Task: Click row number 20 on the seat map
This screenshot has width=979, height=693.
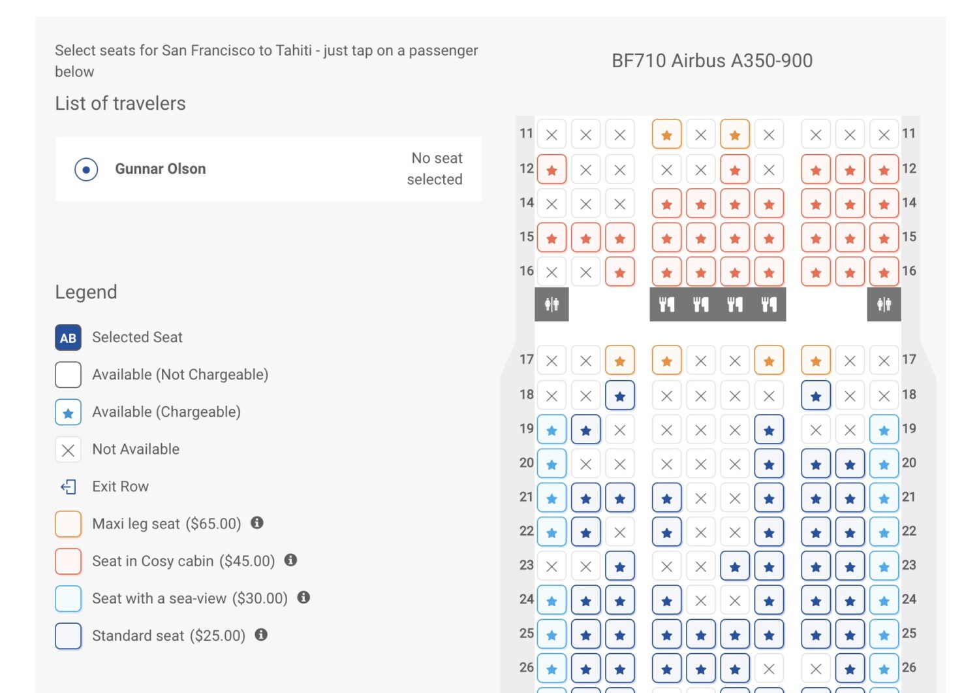Action: tap(526, 463)
